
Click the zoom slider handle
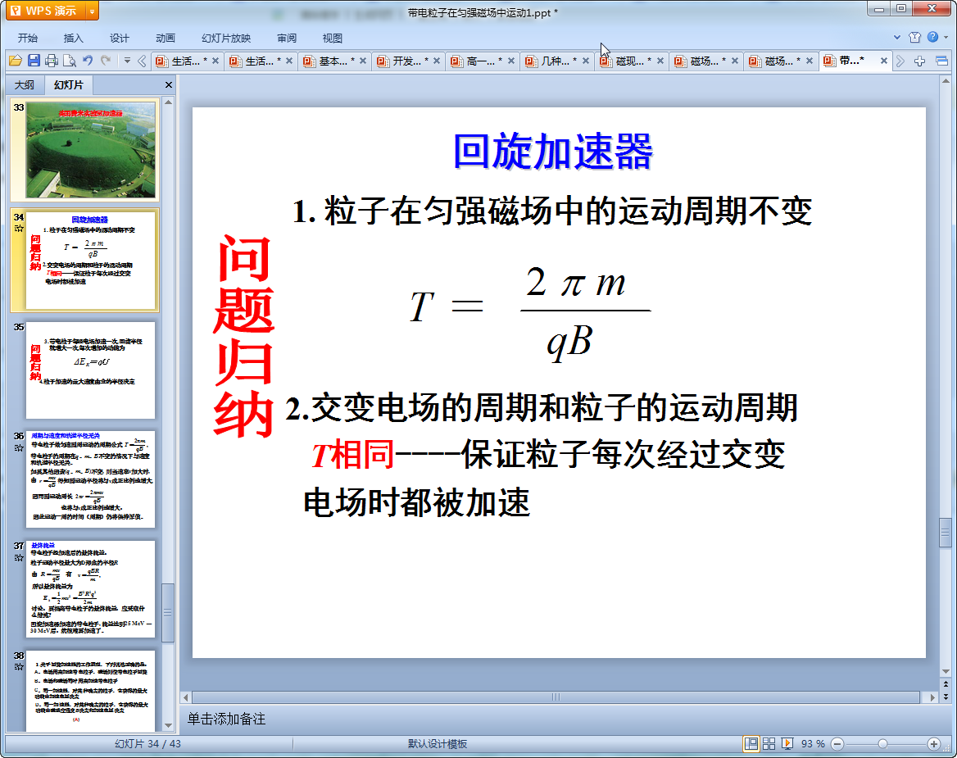click(x=882, y=744)
